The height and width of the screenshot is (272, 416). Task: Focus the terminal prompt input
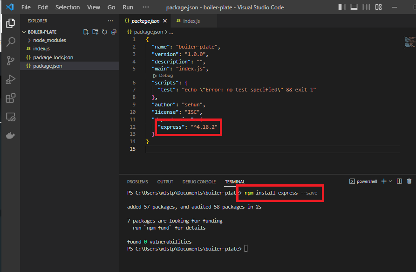click(246, 249)
